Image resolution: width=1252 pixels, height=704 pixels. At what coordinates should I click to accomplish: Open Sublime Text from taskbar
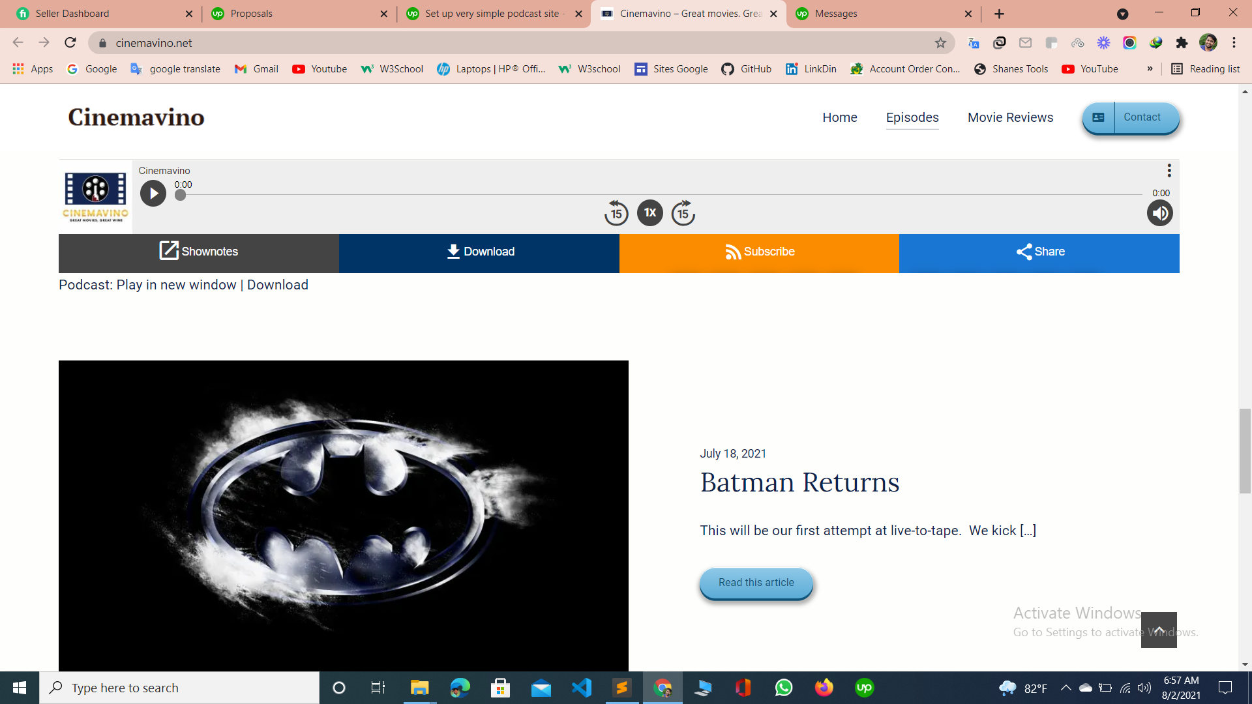coord(622,688)
